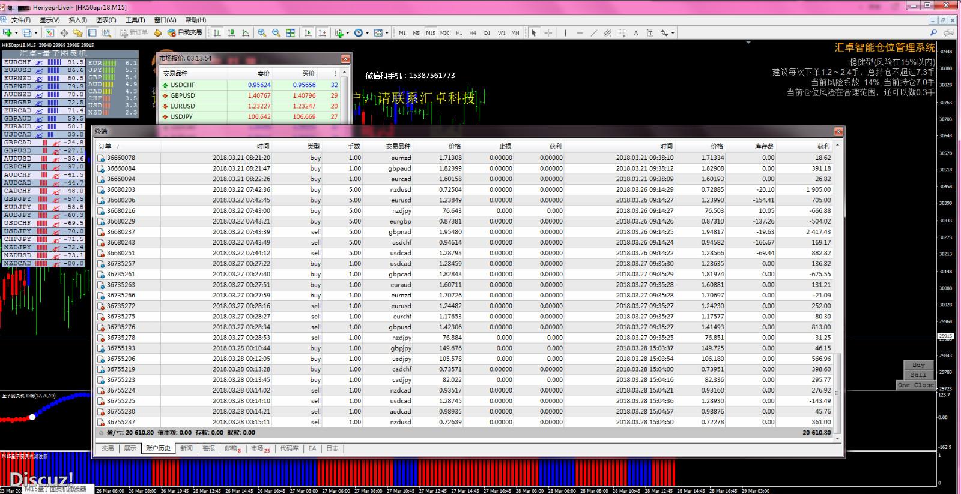Click Sell button on chart
Image resolution: width=961 pixels, height=494 pixels.
918,375
